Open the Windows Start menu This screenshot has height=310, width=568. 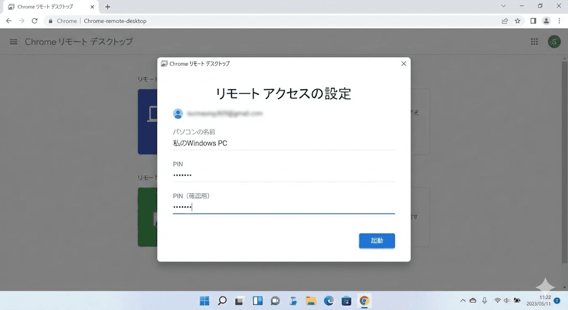(x=204, y=301)
